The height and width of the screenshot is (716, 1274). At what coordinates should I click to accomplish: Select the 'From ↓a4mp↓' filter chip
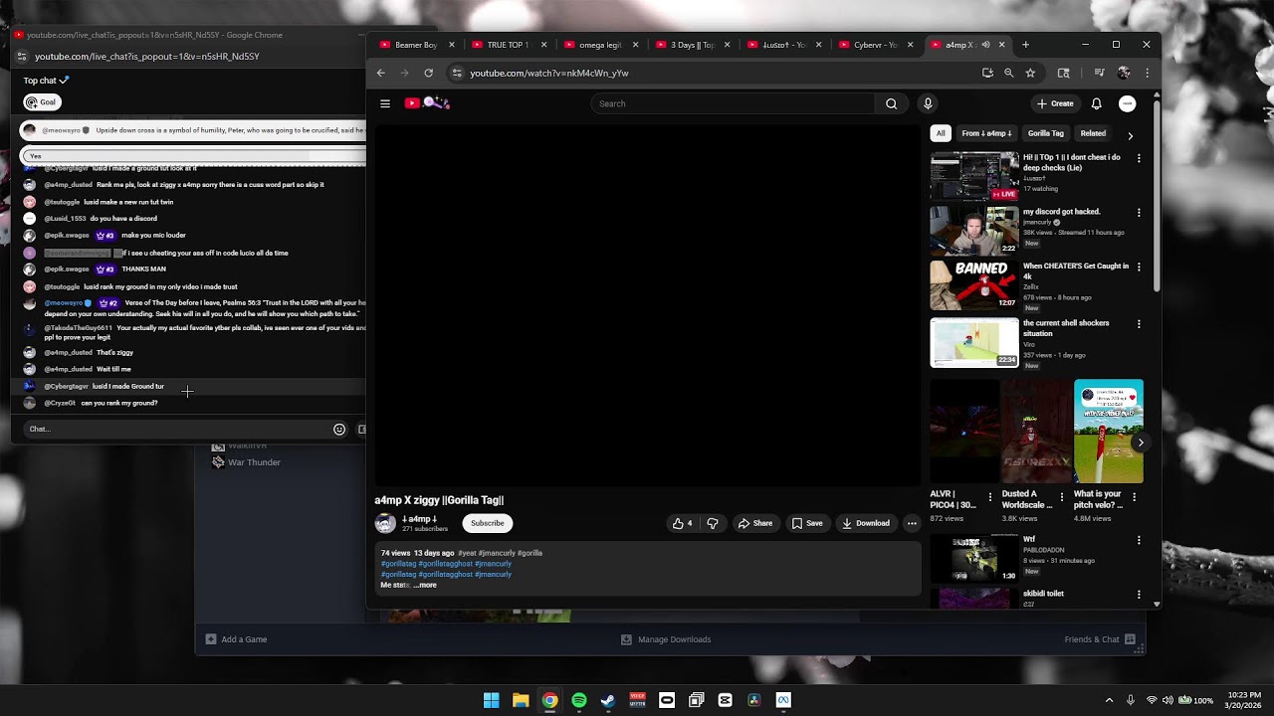tap(986, 133)
